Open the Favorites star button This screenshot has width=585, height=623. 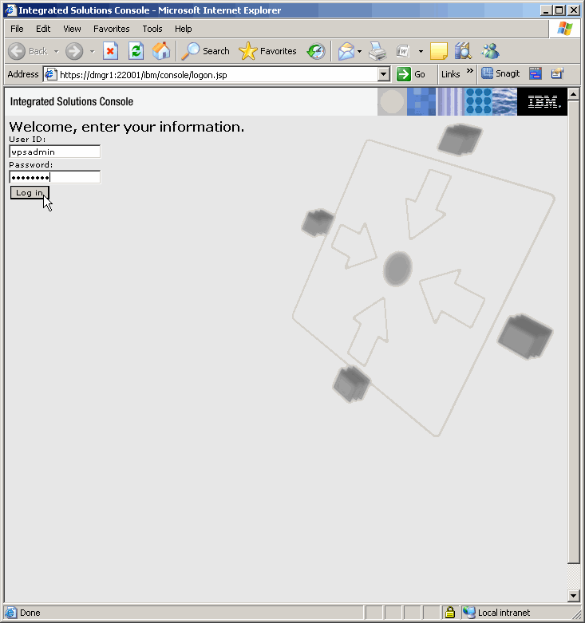click(268, 51)
